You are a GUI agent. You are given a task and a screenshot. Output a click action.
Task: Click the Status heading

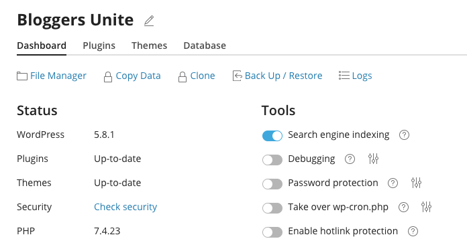pos(37,110)
